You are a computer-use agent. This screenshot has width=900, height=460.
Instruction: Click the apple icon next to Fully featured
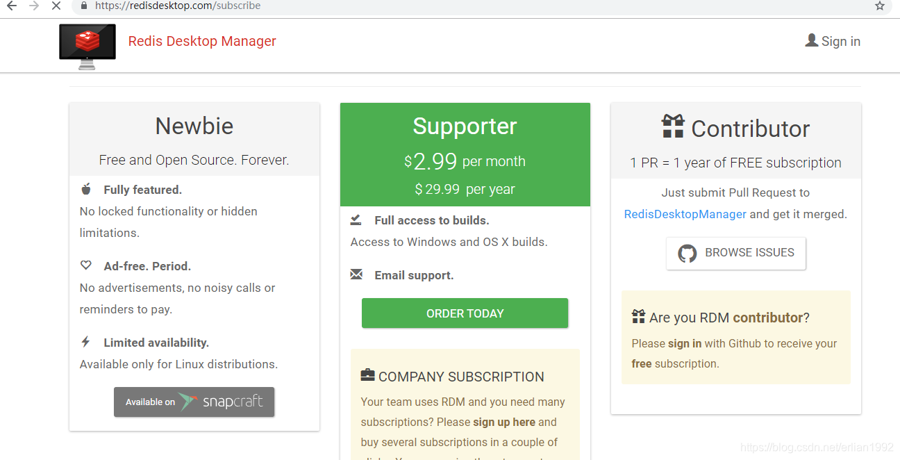(86, 189)
